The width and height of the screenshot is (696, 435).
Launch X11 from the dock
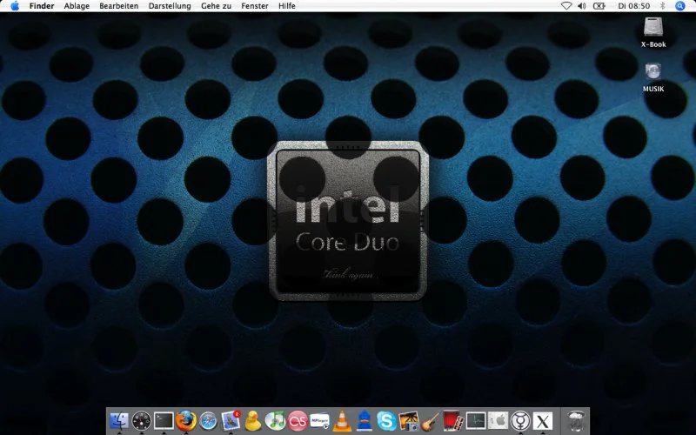[542, 421]
